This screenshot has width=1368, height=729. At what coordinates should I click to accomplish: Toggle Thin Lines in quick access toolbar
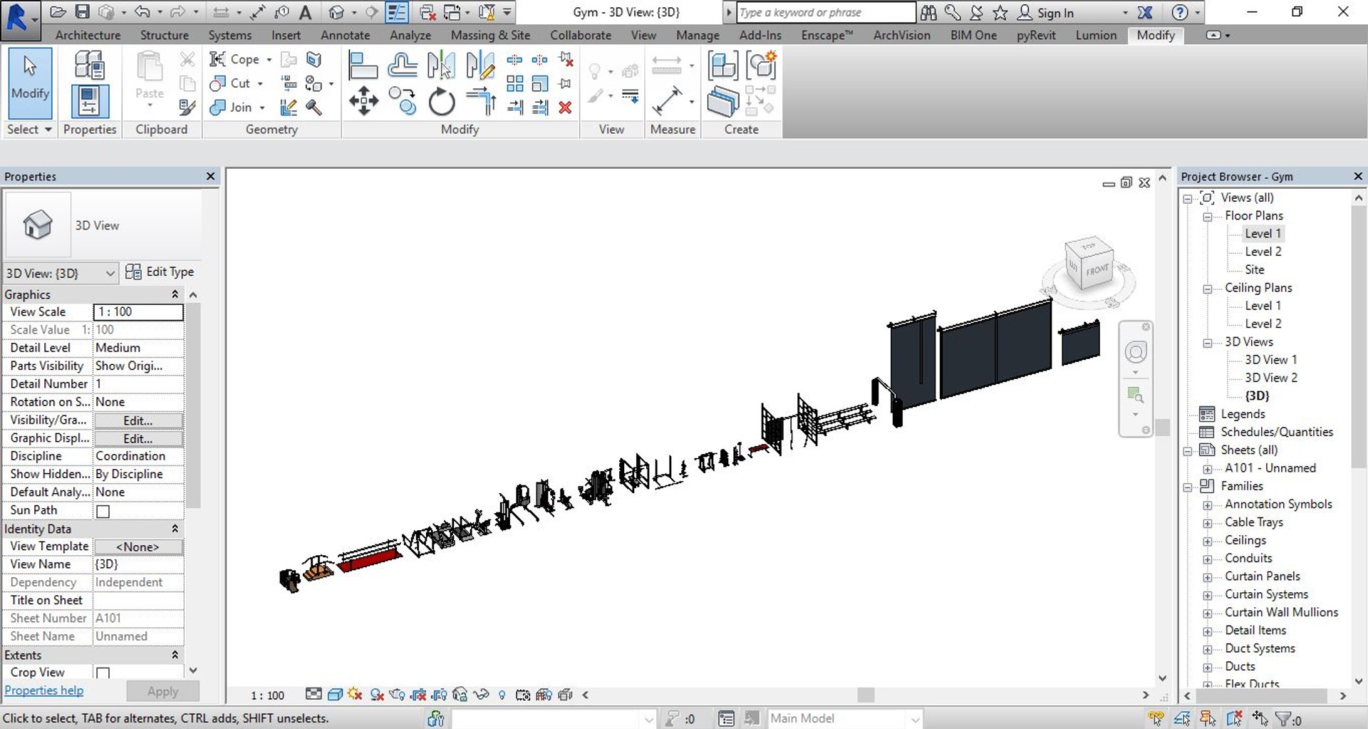click(397, 12)
